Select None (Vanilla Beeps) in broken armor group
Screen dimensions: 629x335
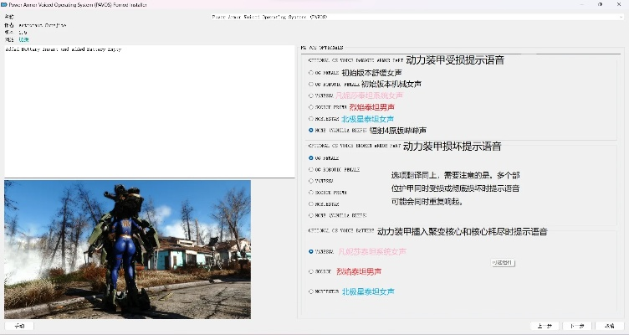pyautogui.click(x=311, y=216)
